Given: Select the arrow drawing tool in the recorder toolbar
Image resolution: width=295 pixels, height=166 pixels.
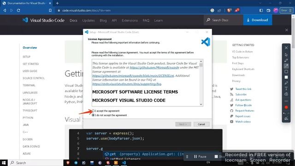Looking at the screenshot, I should (286, 66).
